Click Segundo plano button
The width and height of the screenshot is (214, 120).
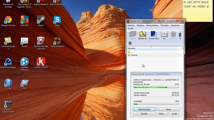pyautogui.click(x=144, y=109)
